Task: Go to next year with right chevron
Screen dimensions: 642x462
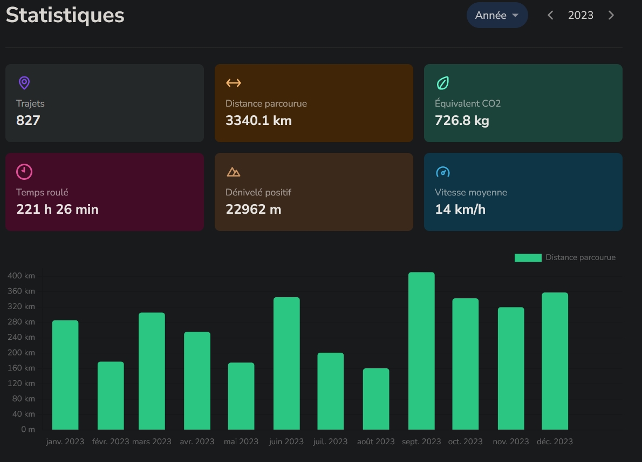Action: click(611, 15)
